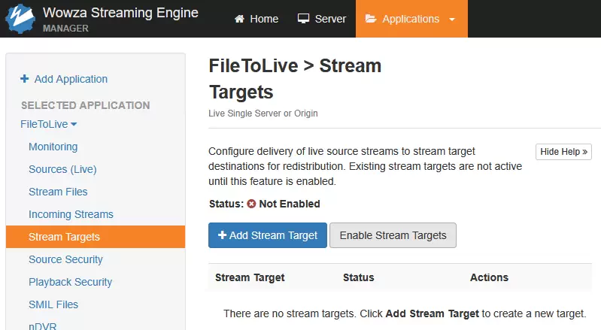601x330 pixels.
Task: Click the "There are no stream targets" message
Action: [x=405, y=313]
